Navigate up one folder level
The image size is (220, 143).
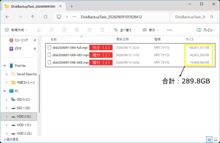(33, 17)
